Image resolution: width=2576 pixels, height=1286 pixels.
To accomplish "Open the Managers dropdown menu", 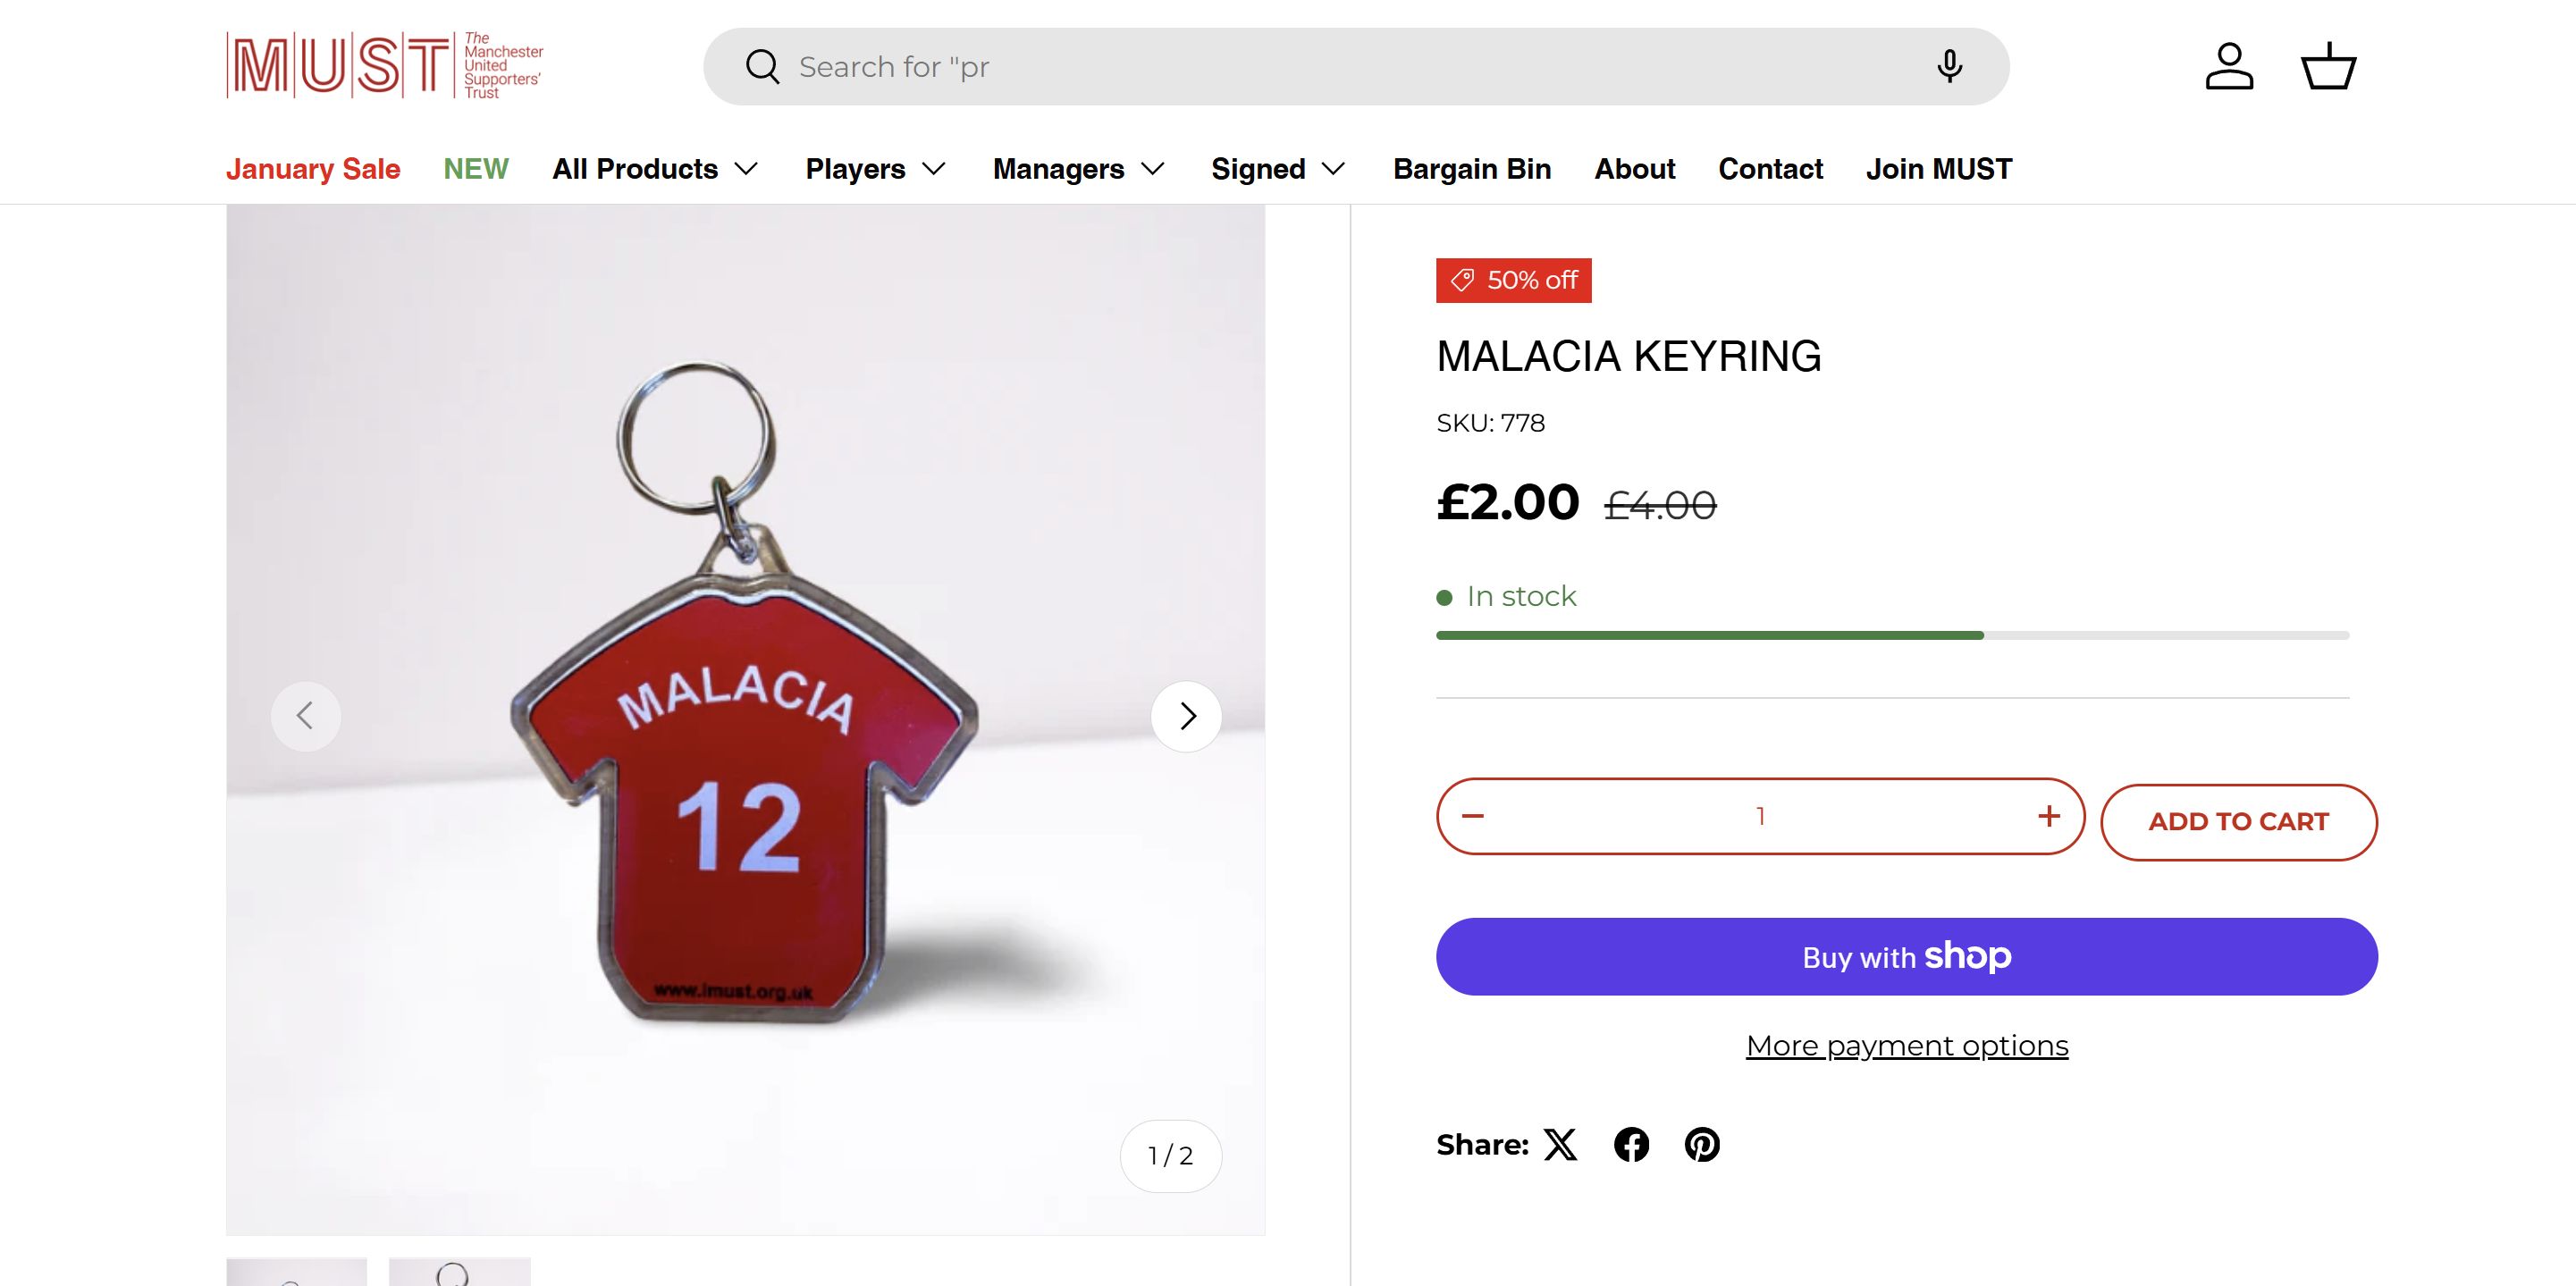I will tap(1078, 169).
